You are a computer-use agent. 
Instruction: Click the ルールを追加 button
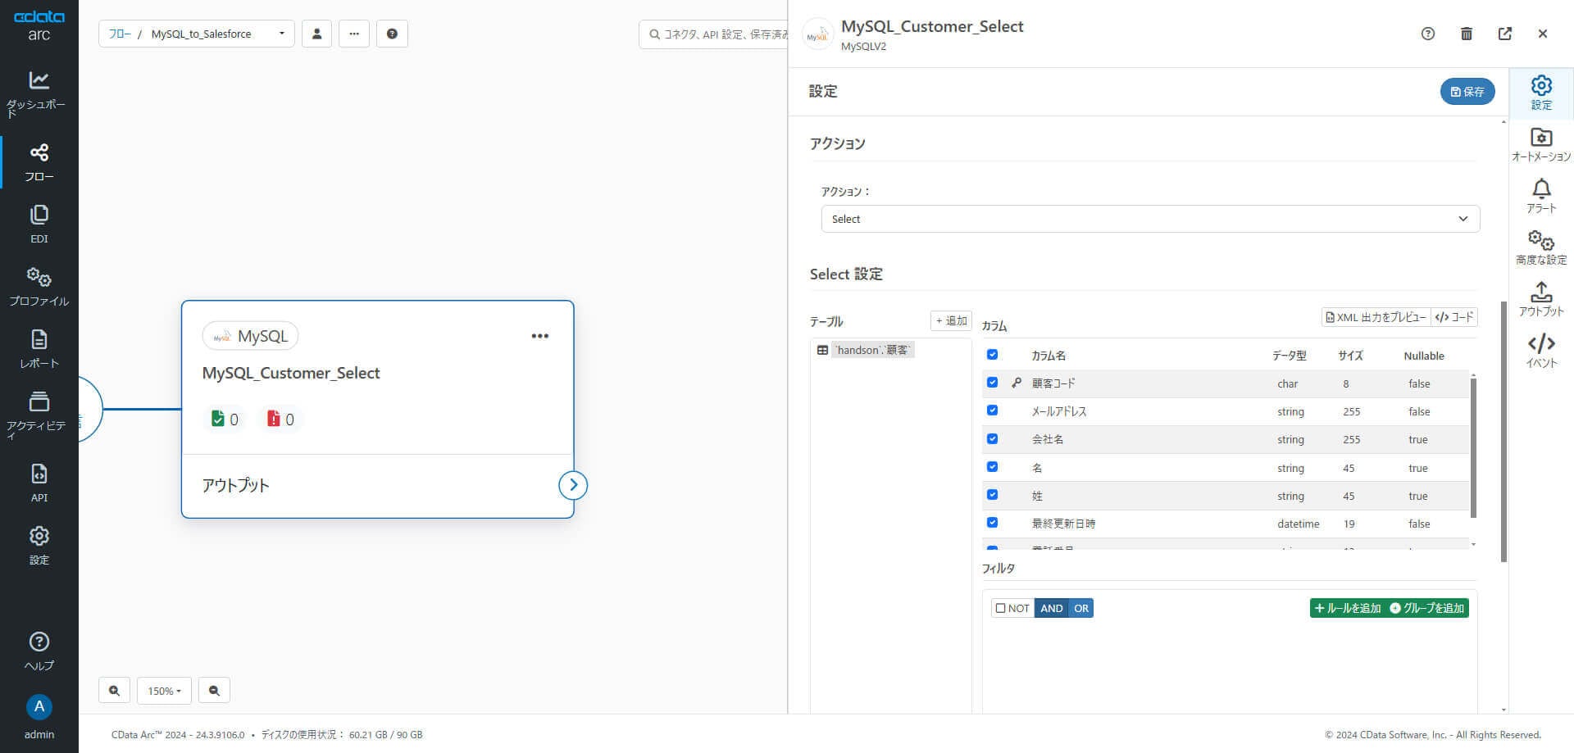(x=1348, y=608)
